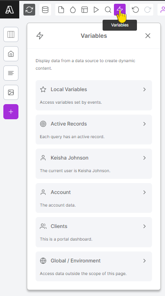This screenshot has height=296, width=165.
Task: Click the target icon beside Active Records
Action: tap(43, 124)
